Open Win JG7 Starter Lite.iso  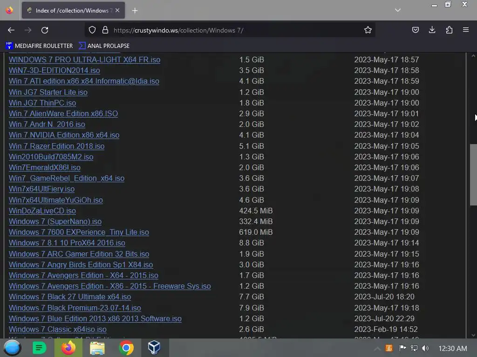[x=48, y=92]
